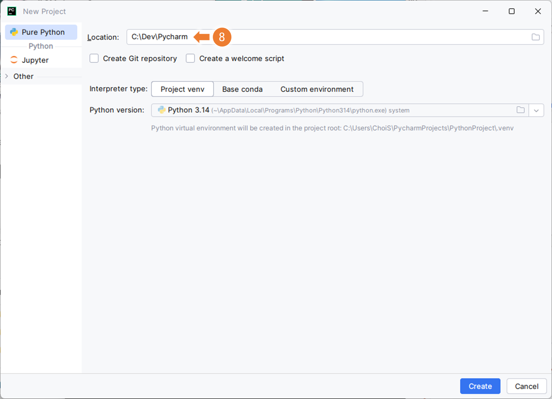Click the Jupyter logo icon
Viewport: 552px width, 399px height.
pos(14,60)
